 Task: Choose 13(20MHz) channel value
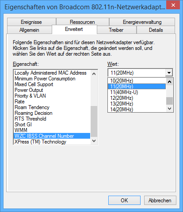tap(137, 104)
